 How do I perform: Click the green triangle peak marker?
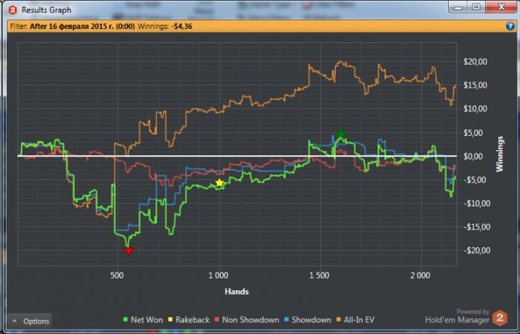pos(341,134)
